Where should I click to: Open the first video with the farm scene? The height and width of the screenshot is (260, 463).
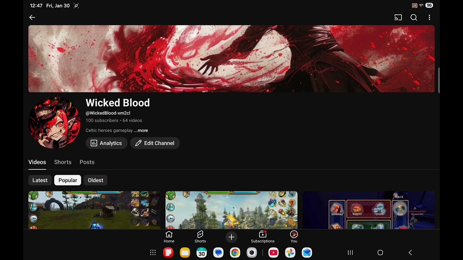(x=94, y=210)
